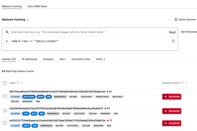Click help icon beside Malware Hunting title

click(x=28, y=19)
